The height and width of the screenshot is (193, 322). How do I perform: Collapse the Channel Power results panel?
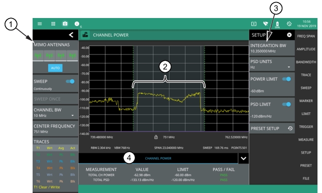point(243,158)
